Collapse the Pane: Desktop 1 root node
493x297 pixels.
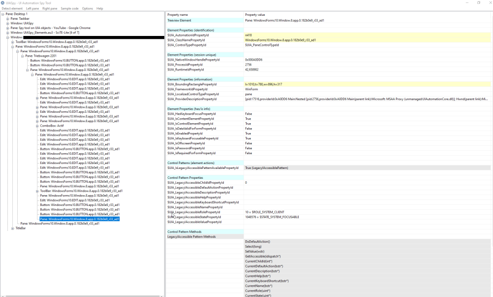(x=3, y=14)
